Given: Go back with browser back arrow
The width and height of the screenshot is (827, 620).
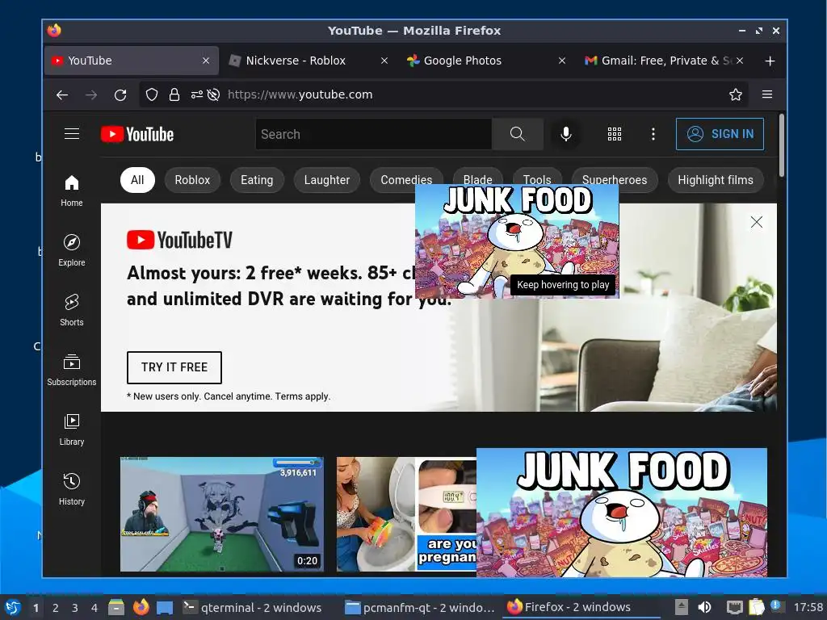Looking at the screenshot, I should pyautogui.click(x=62, y=95).
